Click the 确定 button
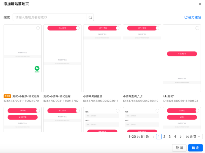 195,148
